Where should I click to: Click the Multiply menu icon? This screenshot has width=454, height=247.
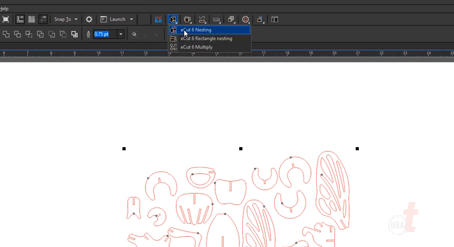[x=173, y=47]
